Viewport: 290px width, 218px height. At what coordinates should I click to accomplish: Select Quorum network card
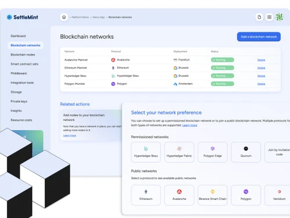246,152
